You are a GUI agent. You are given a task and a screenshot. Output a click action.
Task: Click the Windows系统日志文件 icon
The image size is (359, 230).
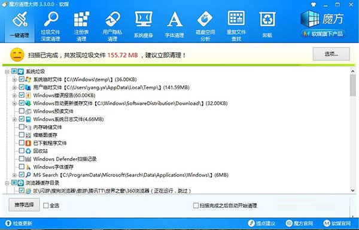click(28, 119)
